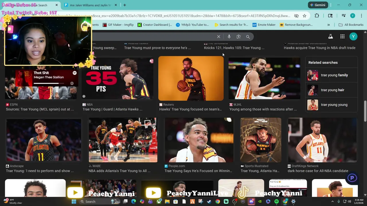Open the People.com smiling Trae Young image
The height and width of the screenshot is (206, 367).
point(199,140)
